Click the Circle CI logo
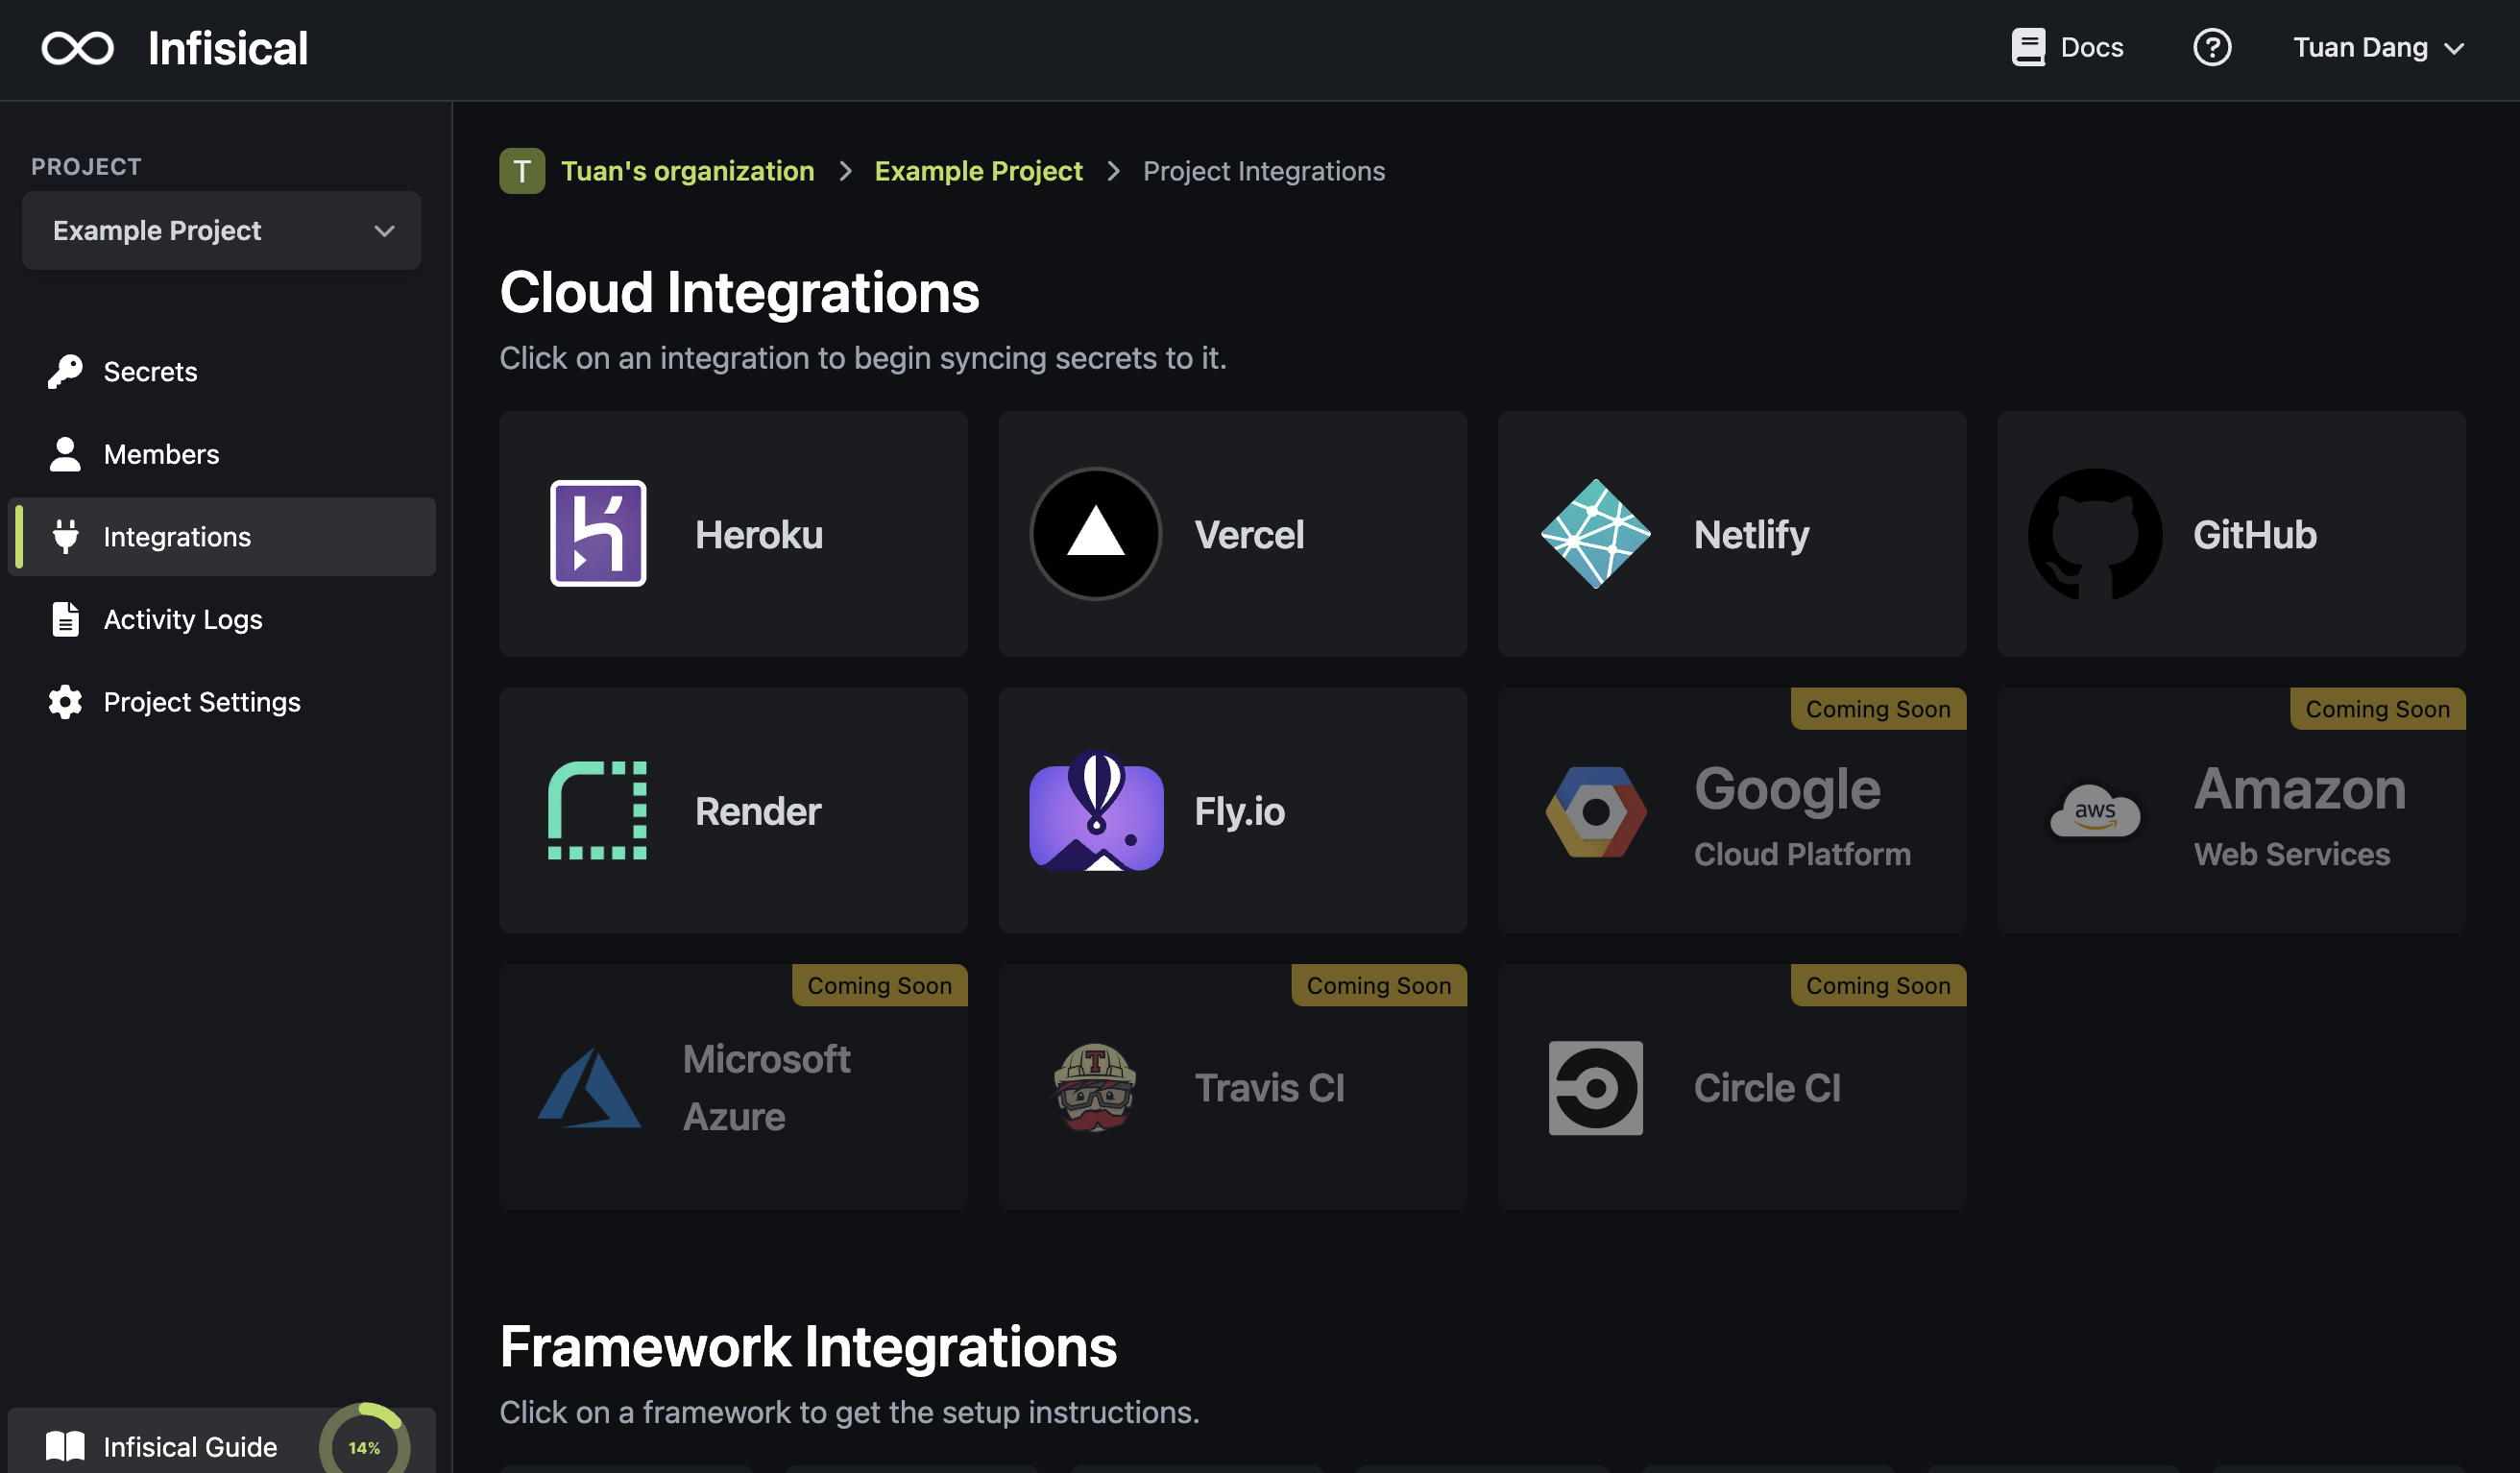 (1595, 1087)
